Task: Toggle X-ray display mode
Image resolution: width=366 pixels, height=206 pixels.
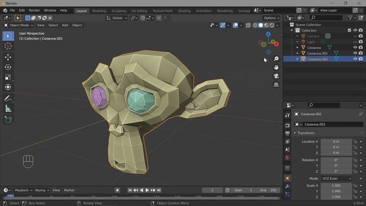Action: (248, 25)
